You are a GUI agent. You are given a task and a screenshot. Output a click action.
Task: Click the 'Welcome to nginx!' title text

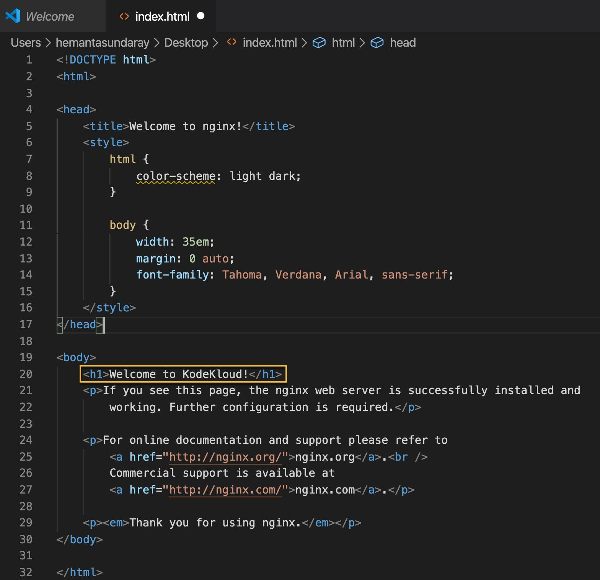coord(186,126)
